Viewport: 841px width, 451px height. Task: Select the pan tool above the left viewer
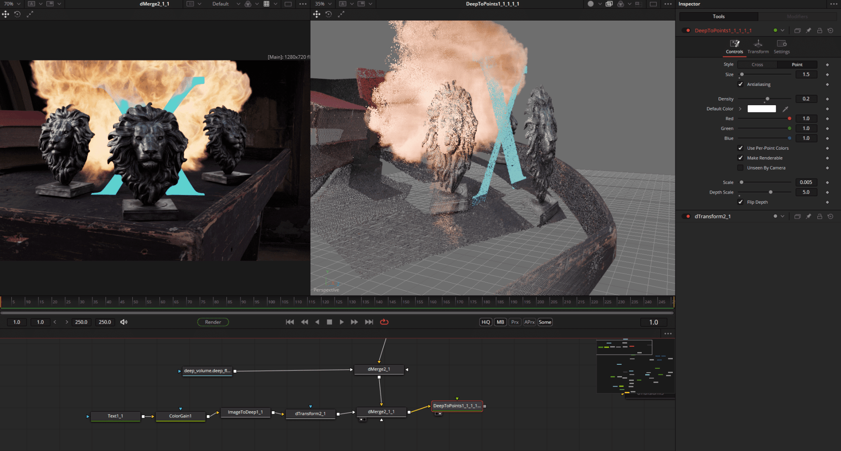6,14
